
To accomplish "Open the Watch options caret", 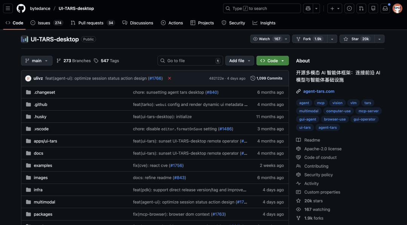I will [x=286, y=39].
